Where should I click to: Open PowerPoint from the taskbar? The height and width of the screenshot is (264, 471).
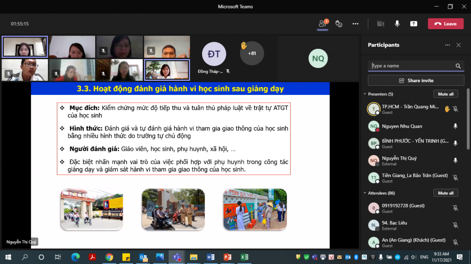227,257
